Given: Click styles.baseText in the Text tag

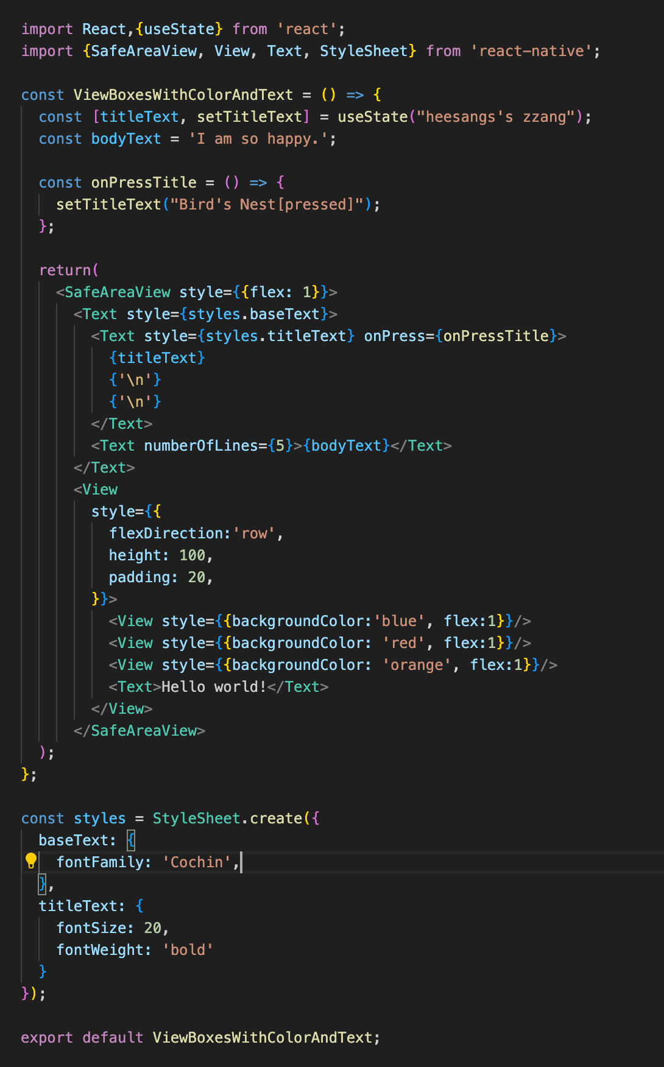Looking at the screenshot, I should tap(254, 314).
